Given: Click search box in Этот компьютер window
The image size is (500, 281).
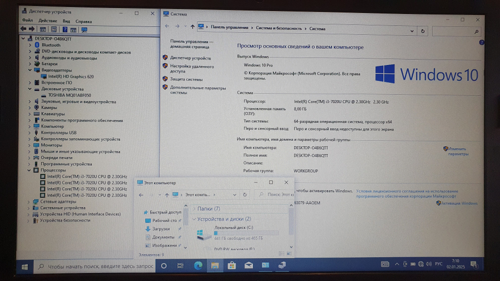Looking at the screenshot, I should [x=275, y=194].
